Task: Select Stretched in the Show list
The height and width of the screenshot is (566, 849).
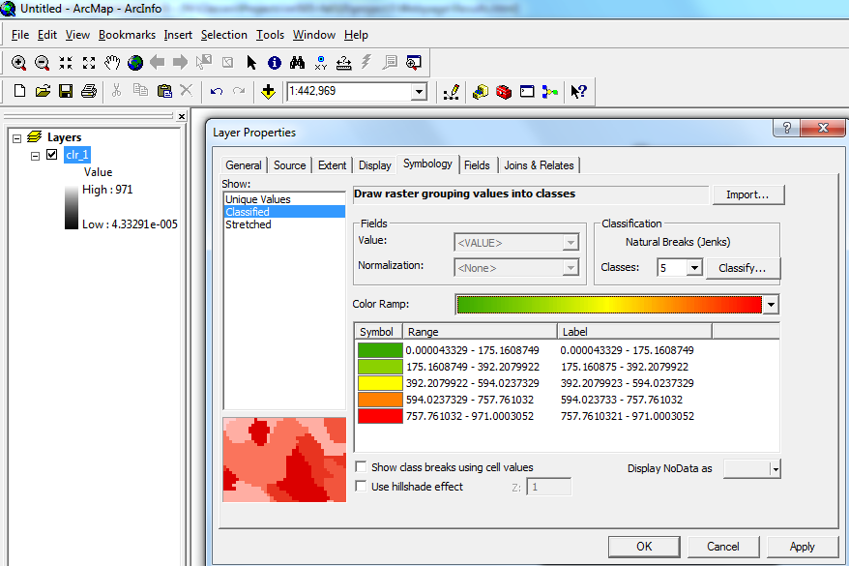Action: tap(249, 224)
